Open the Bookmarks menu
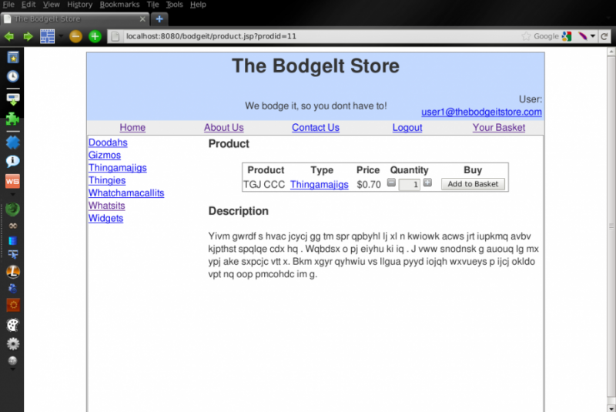The height and width of the screenshot is (412, 616). (x=119, y=5)
